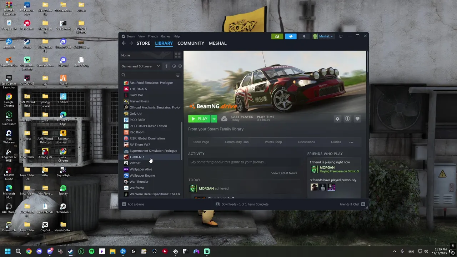Viewport: 457px width, 257px height.
Task: Open Friends & Chat
Action: coord(352,204)
